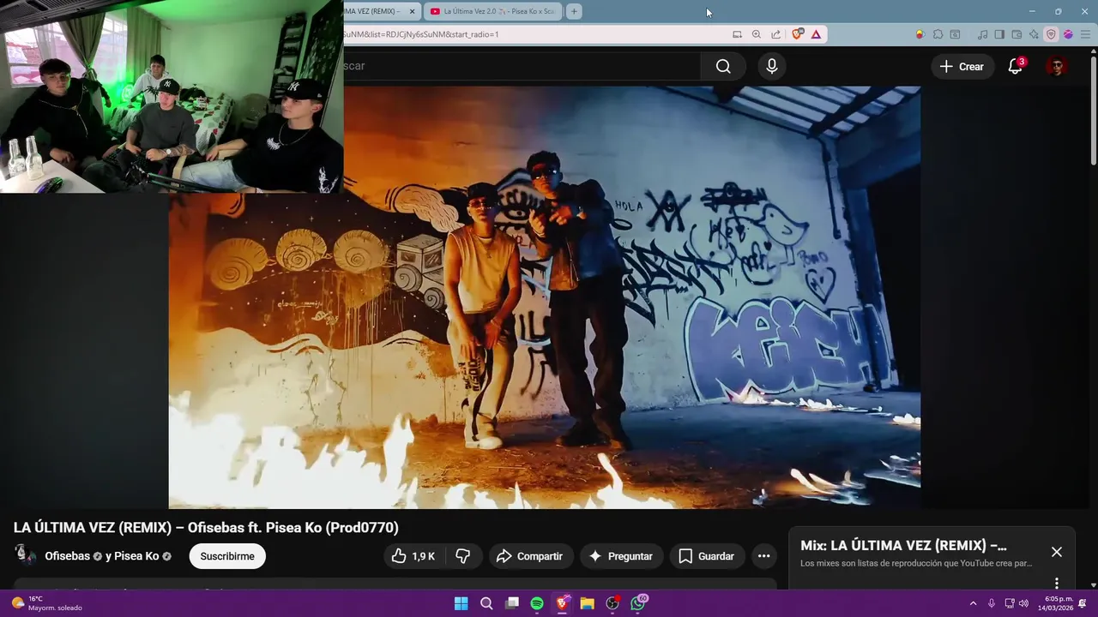
Task: Click the channel avatar next to Ofisebas
Action: point(26,555)
